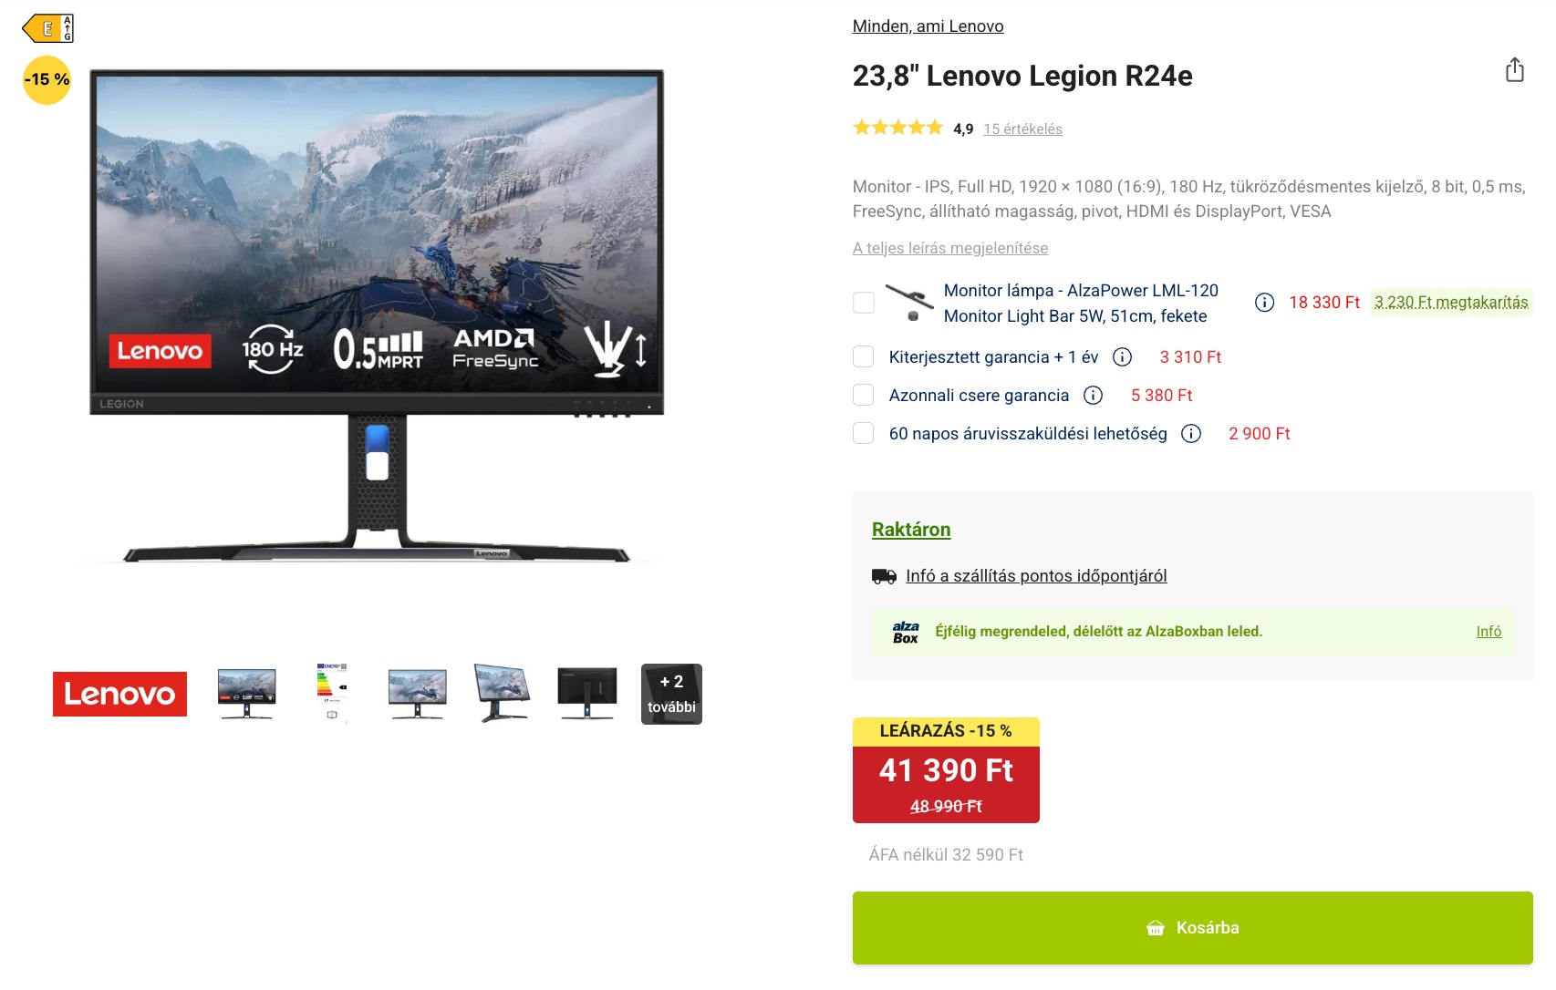View the rear-side monitor thumbnail

pos(586,694)
